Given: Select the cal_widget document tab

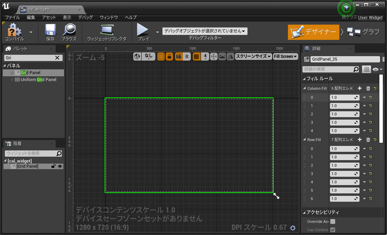Looking at the screenshot, I should pyautogui.click(x=51, y=9).
